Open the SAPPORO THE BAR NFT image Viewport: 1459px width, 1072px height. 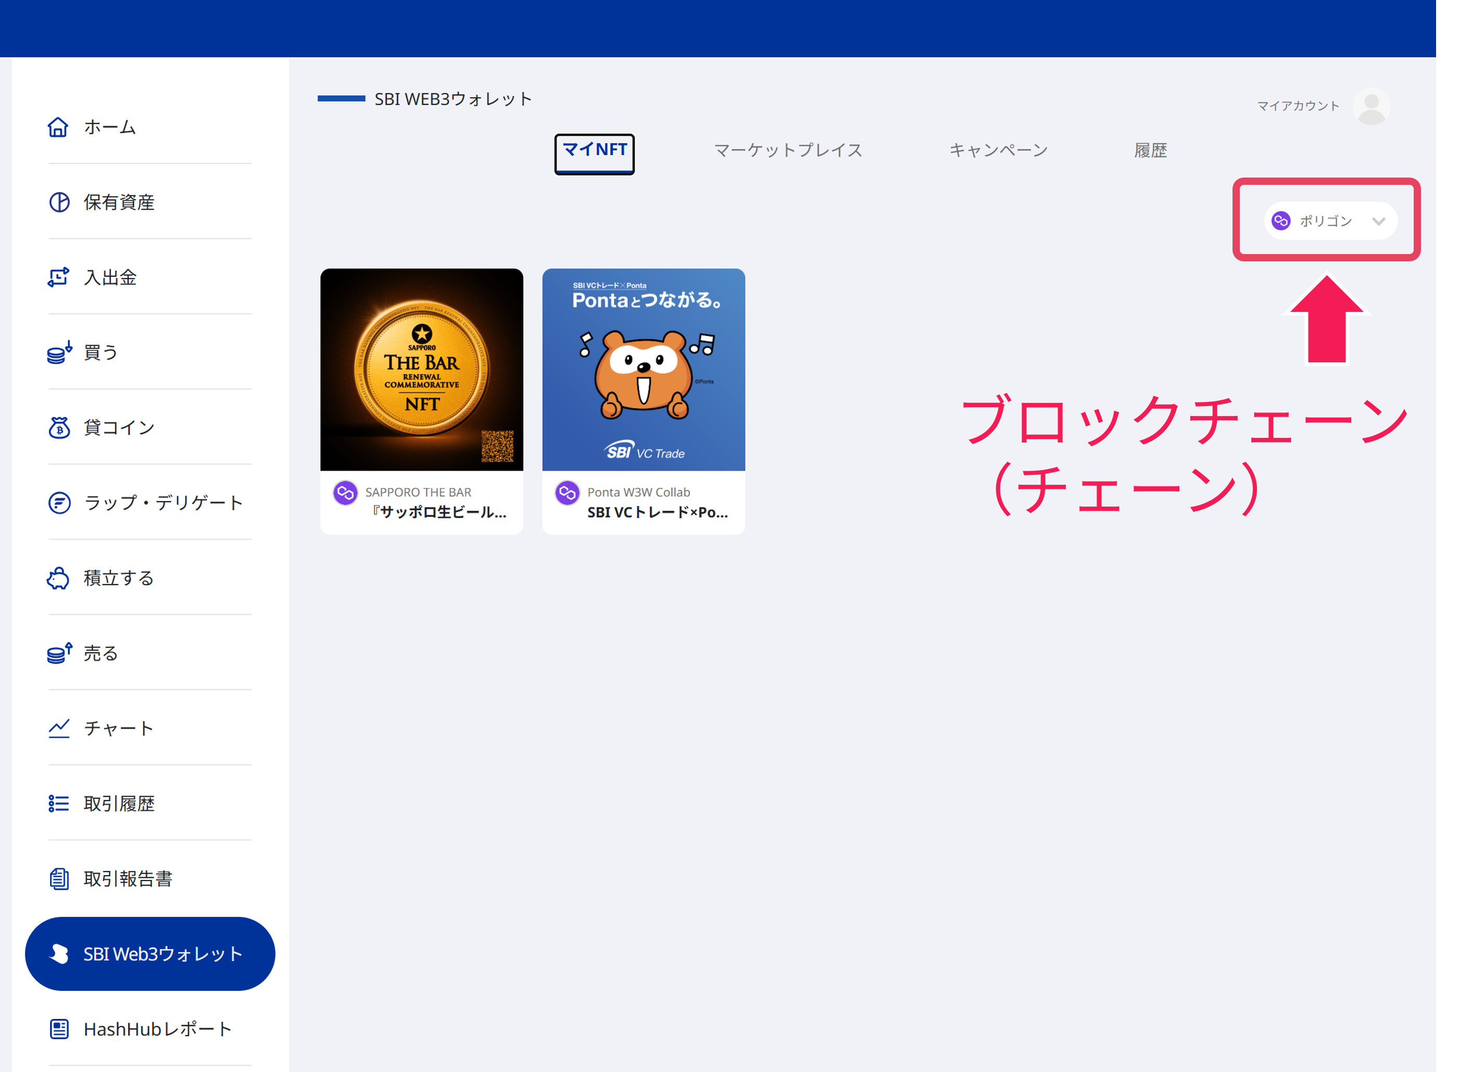[422, 370]
